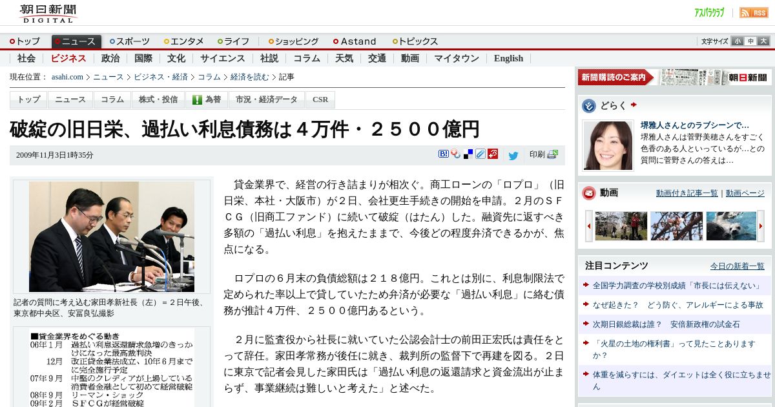Open the トップ main tab
775x407 pixels.
tap(25, 41)
